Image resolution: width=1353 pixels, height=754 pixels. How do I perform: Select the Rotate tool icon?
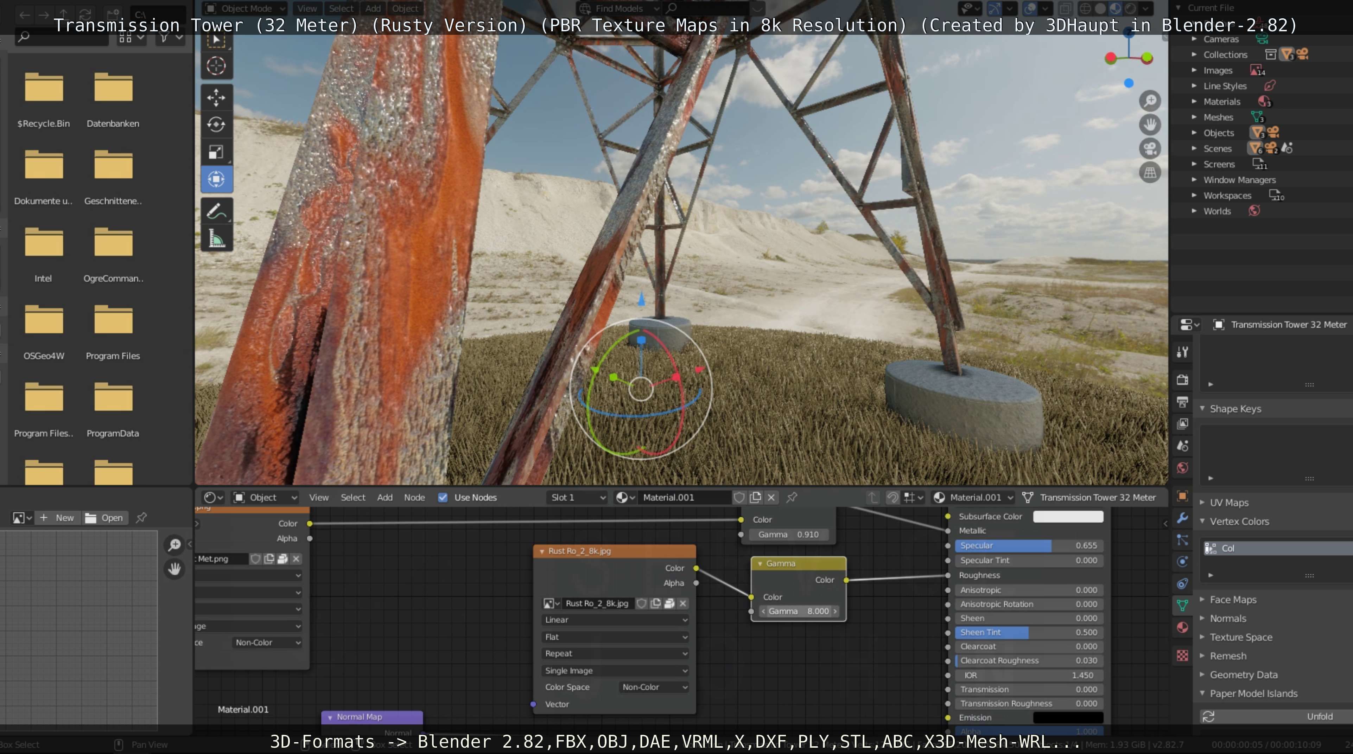216,124
